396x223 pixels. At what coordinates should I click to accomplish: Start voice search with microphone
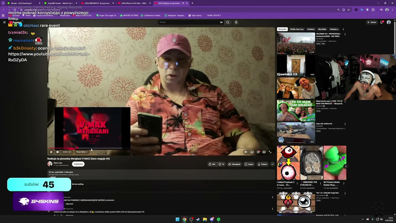pos(236,22)
